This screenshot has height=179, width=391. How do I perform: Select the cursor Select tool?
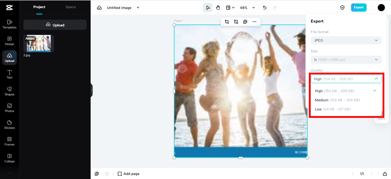(208, 7)
